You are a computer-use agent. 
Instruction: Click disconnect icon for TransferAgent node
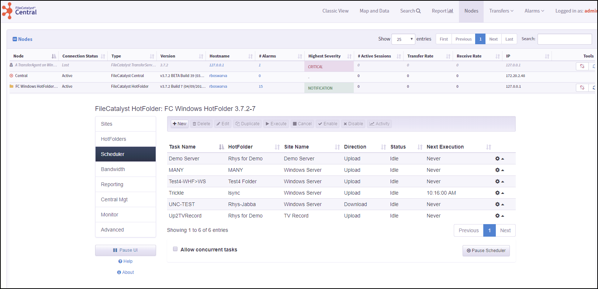click(x=582, y=66)
